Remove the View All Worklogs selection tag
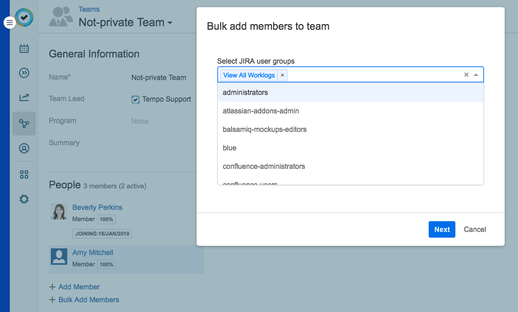The image size is (518, 312). 282,75
